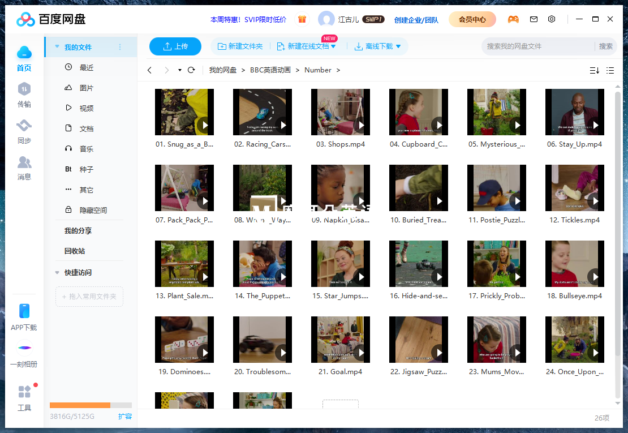Open the 工具 tools sidebar icon
The height and width of the screenshot is (433, 628).
click(x=24, y=397)
